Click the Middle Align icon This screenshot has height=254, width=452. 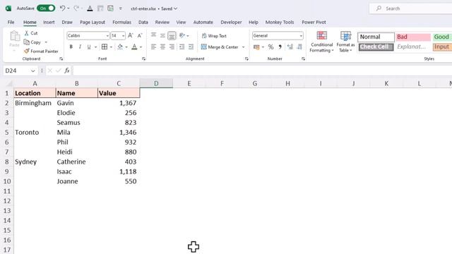pos(162,35)
